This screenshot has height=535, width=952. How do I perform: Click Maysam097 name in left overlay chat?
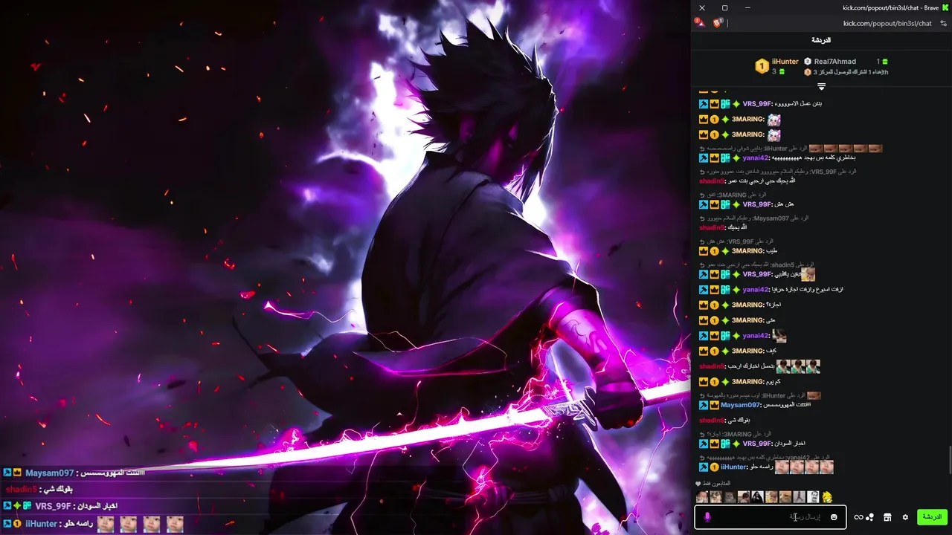coord(50,473)
